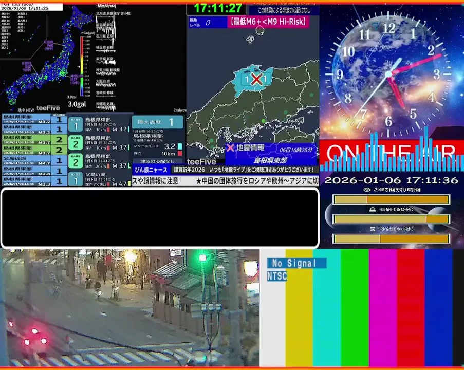Click the blue color bar in test pattern
The image size is (464, 370).
tap(439, 308)
